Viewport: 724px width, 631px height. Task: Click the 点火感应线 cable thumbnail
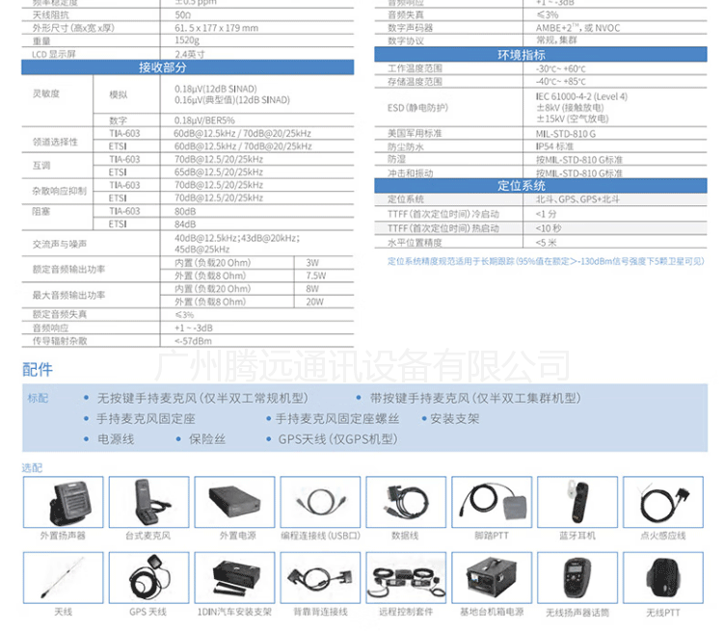(663, 502)
